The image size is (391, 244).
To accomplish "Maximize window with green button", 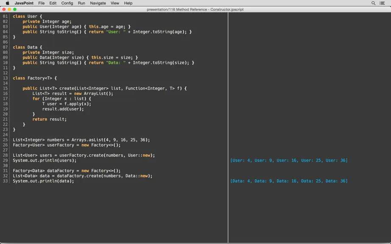I will [15, 9].
